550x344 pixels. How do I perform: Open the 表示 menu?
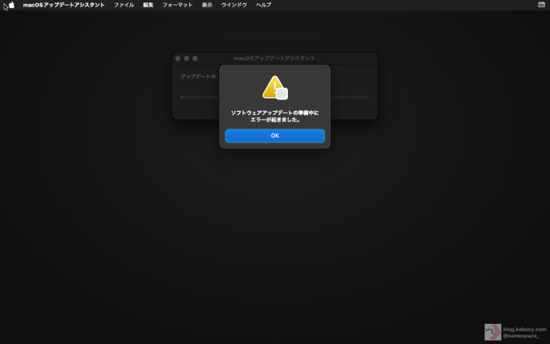click(207, 5)
